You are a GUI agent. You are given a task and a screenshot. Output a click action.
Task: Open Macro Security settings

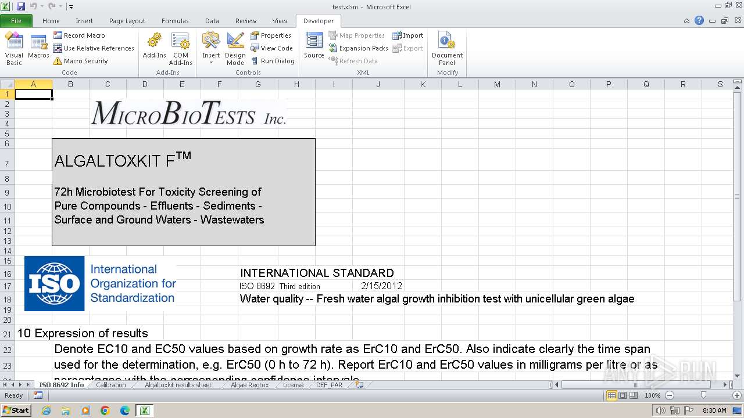click(x=80, y=61)
